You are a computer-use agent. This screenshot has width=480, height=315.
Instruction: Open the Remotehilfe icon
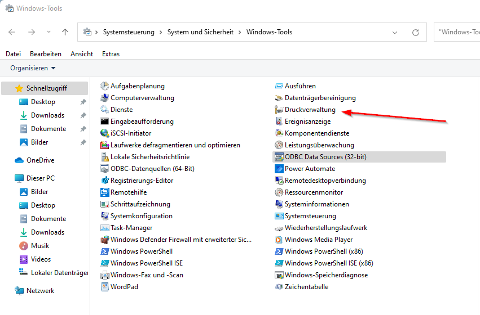[105, 192]
